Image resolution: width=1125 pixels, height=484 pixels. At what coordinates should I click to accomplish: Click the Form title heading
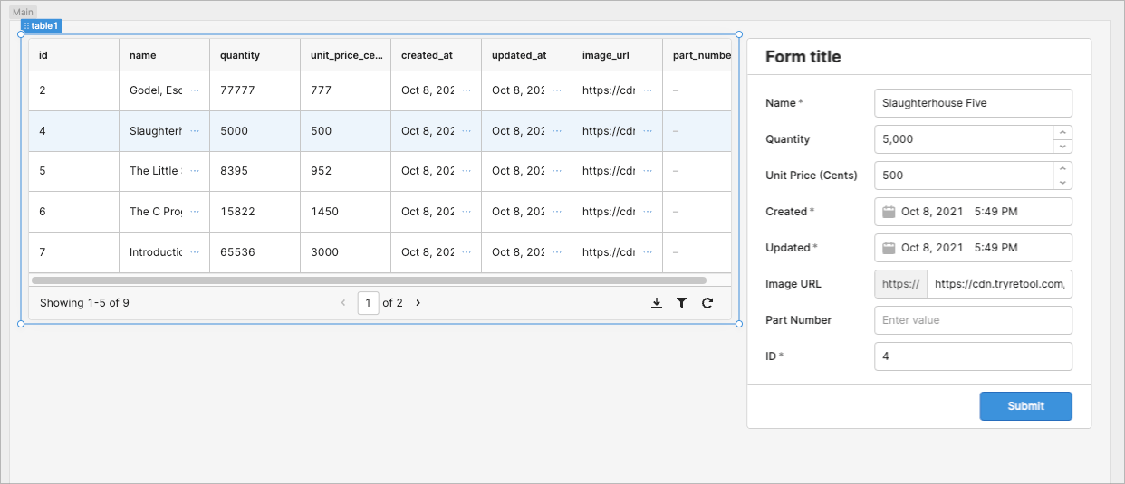tap(803, 57)
